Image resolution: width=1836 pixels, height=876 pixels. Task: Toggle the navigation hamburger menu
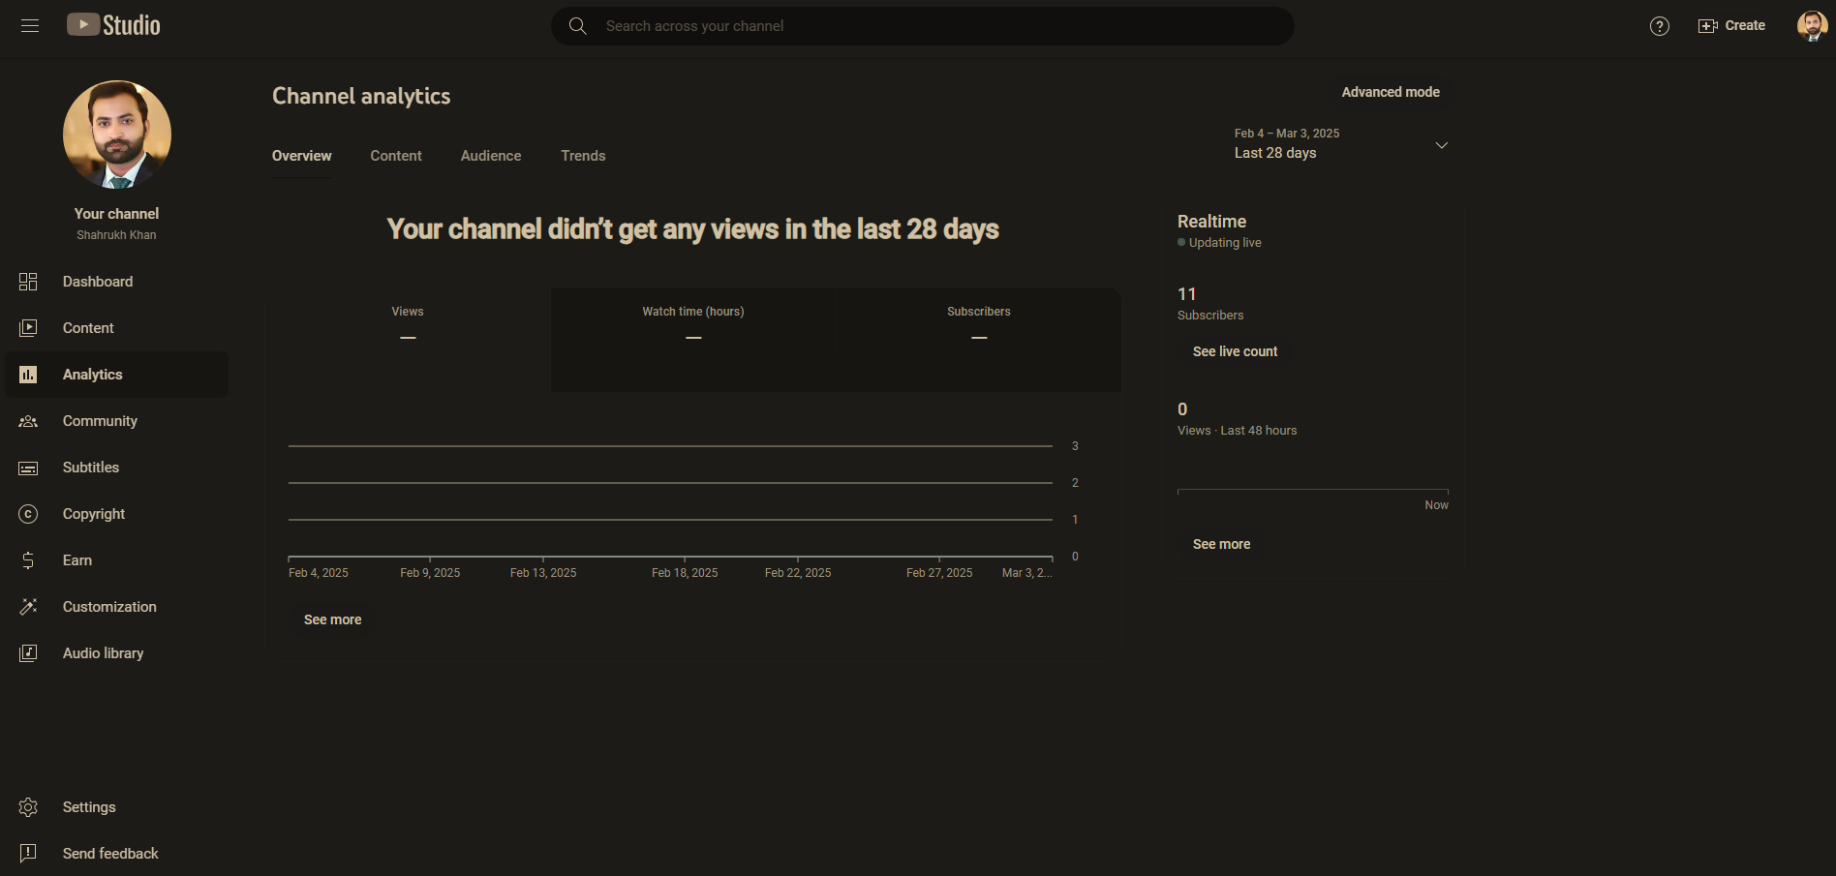click(x=29, y=25)
